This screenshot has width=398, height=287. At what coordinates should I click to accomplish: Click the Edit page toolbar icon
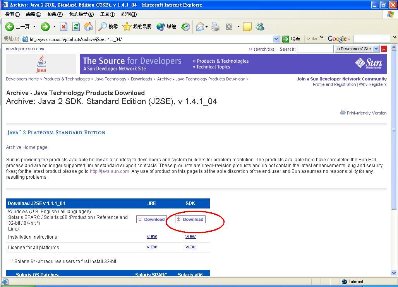click(229, 27)
